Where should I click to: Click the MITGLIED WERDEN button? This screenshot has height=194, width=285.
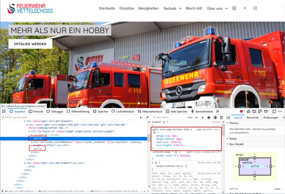point(30,44)
